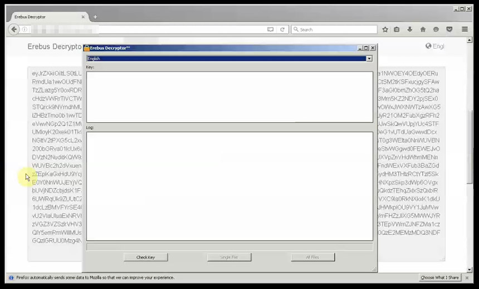Viewport: 479px width, 289px height.
Task: Open the English language dropdown arrow
Action: click(369, 58)
